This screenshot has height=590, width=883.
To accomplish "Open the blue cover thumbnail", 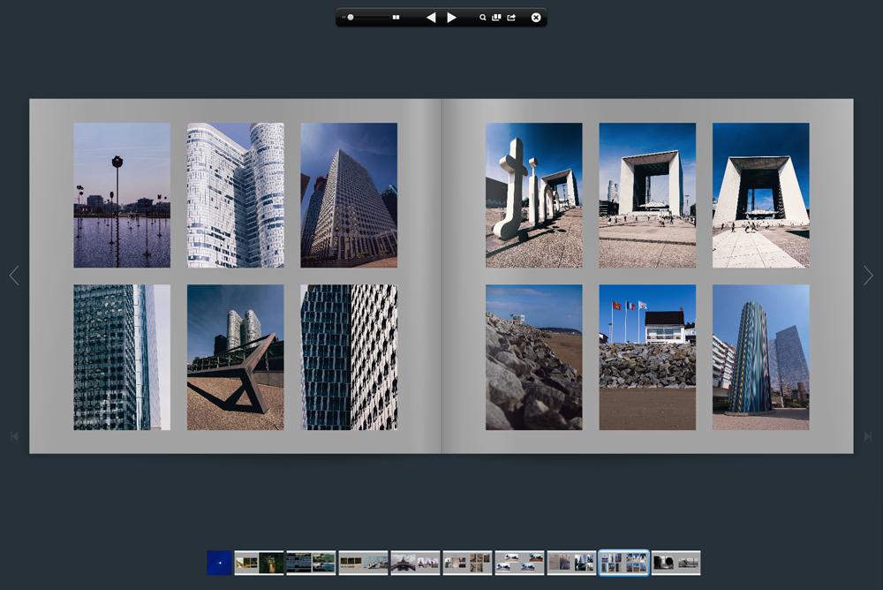I will pyautogui.click(x=219, y=563).
